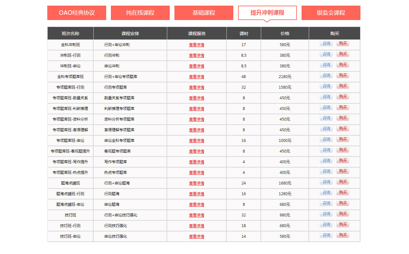Buy 技巧班-申论 course
Viewport: 409px width, 254px height.
(343, 235)
